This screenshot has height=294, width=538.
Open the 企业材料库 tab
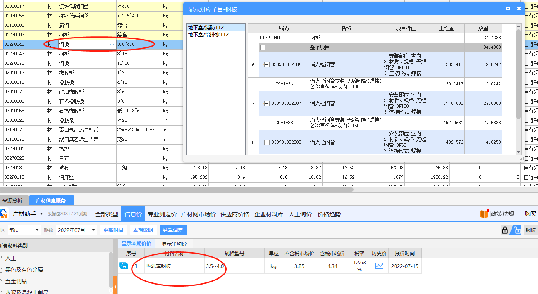pyautogui.click(x=269, y=214)
